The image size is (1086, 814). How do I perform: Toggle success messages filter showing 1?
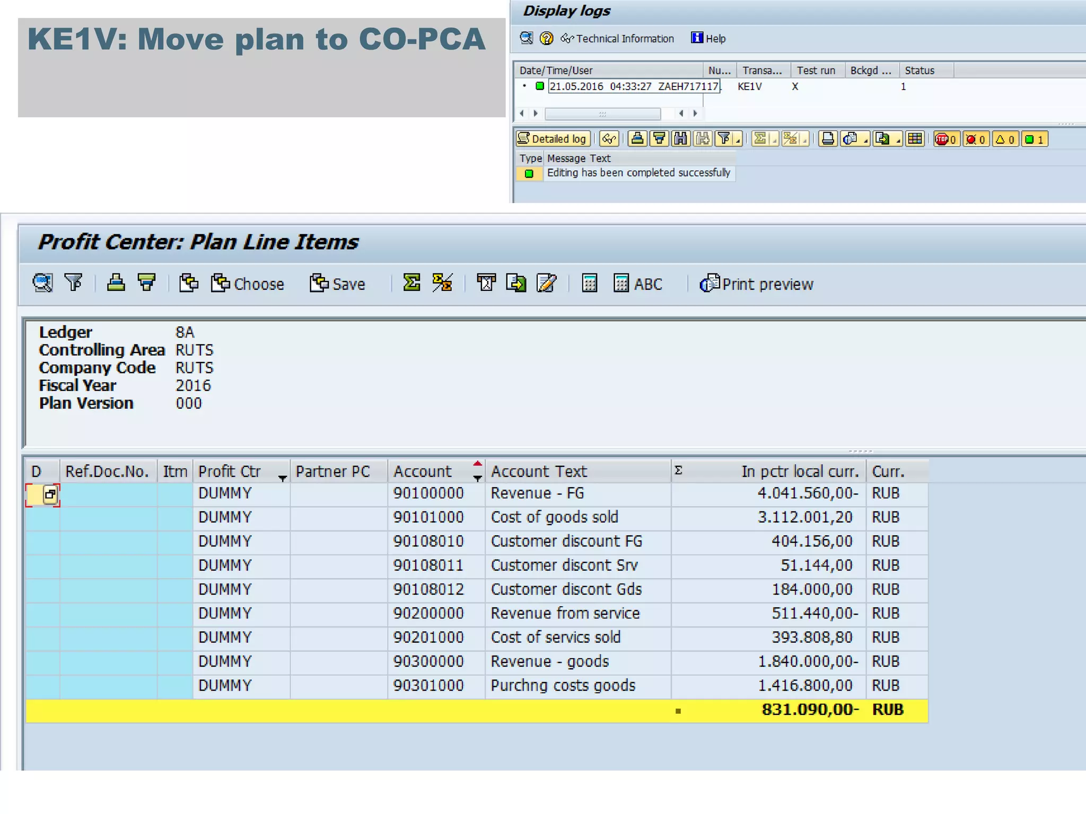1035,139
